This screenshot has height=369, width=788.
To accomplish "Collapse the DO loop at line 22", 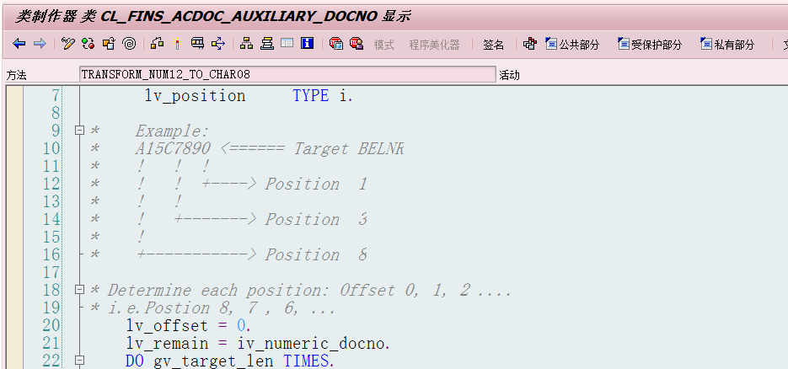I will pos(79,360).
